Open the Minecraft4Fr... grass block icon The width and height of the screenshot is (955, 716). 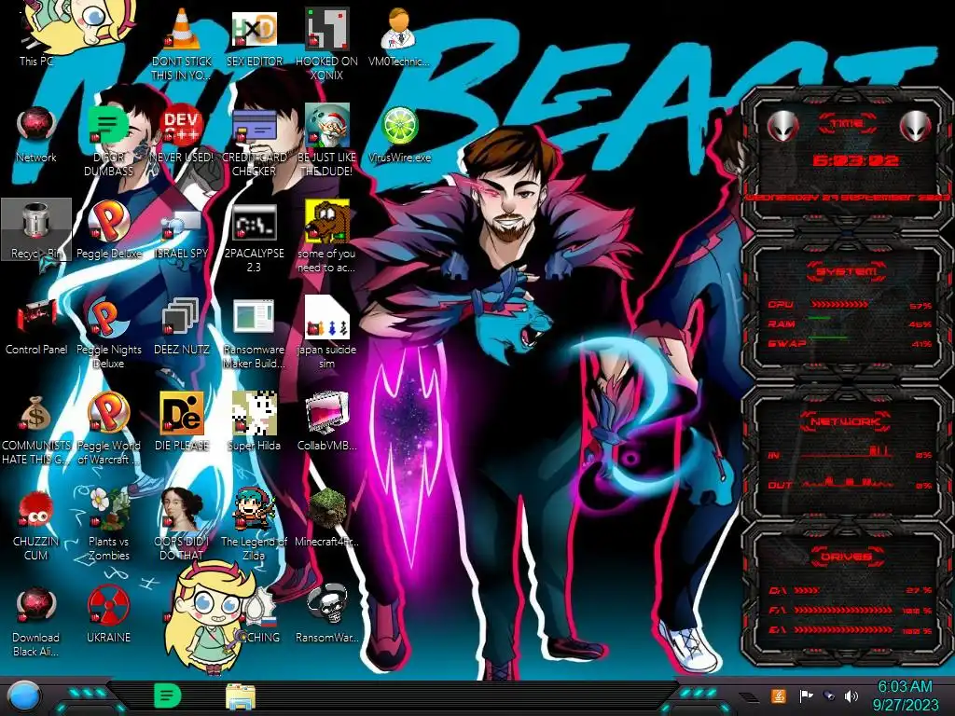[x=326, y=510]
